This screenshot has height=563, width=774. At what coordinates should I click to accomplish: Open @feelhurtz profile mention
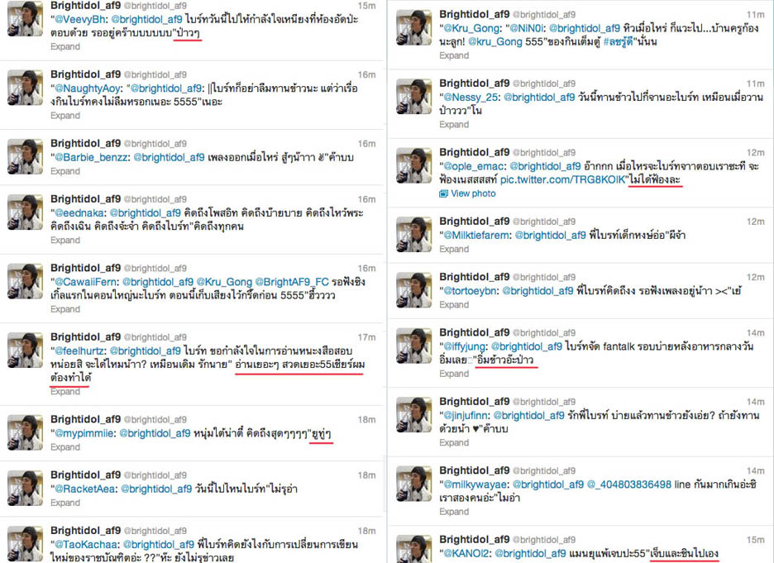tap(80, 351)
